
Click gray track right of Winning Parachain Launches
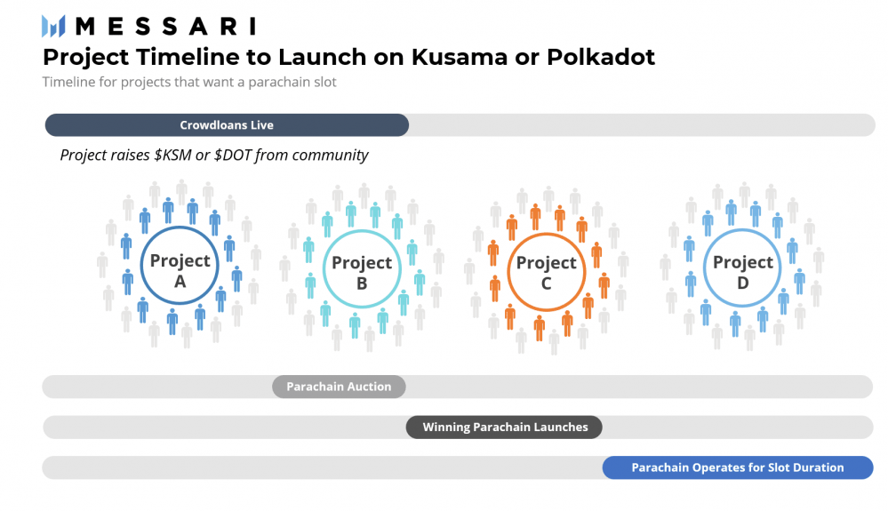[x=738, y=427]
